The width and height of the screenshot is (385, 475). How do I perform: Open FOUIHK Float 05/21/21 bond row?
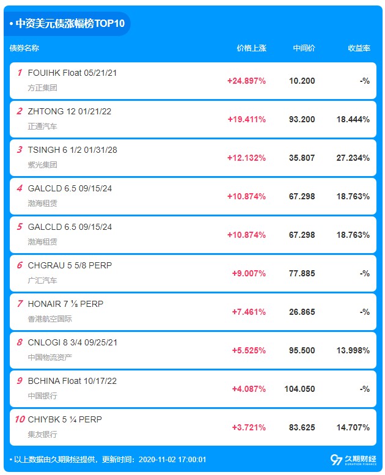[x=193, y=81]
